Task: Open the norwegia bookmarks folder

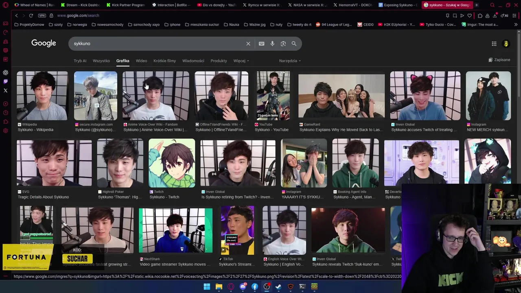Action: click(77, 24)
